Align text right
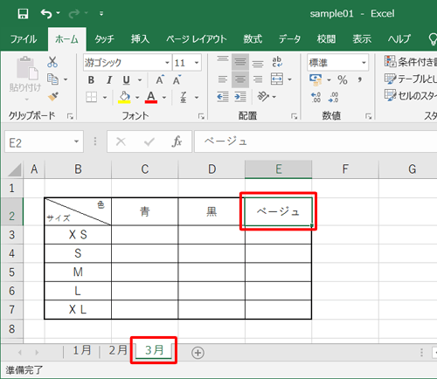This screenshot has height=379, width=437. pyautogui.click(x=258, y=79)
